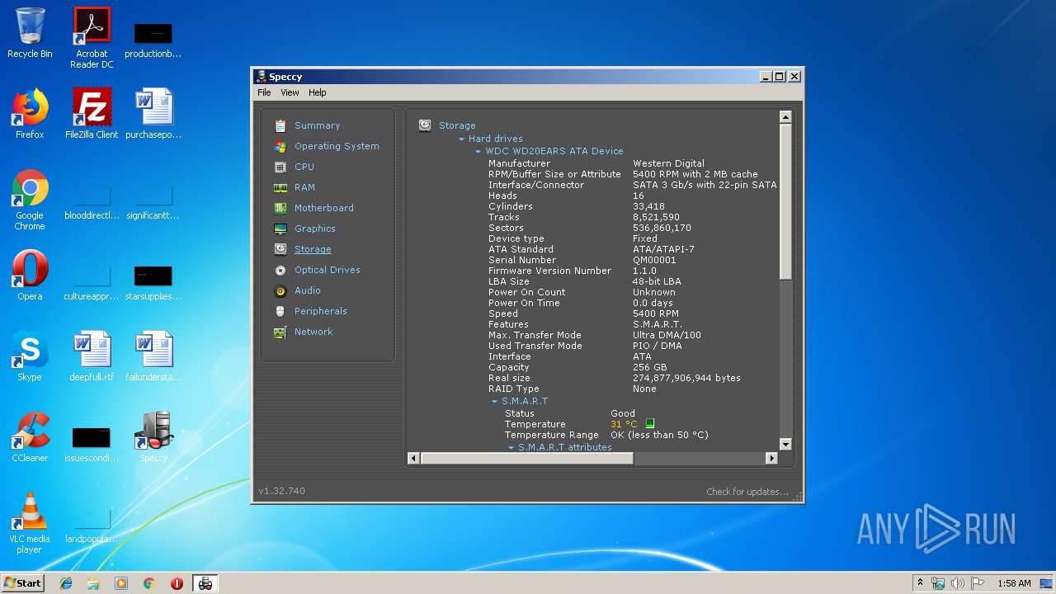Select the Optical Drives disc icon
The image size is (1056, 594).
coord(280,270)
